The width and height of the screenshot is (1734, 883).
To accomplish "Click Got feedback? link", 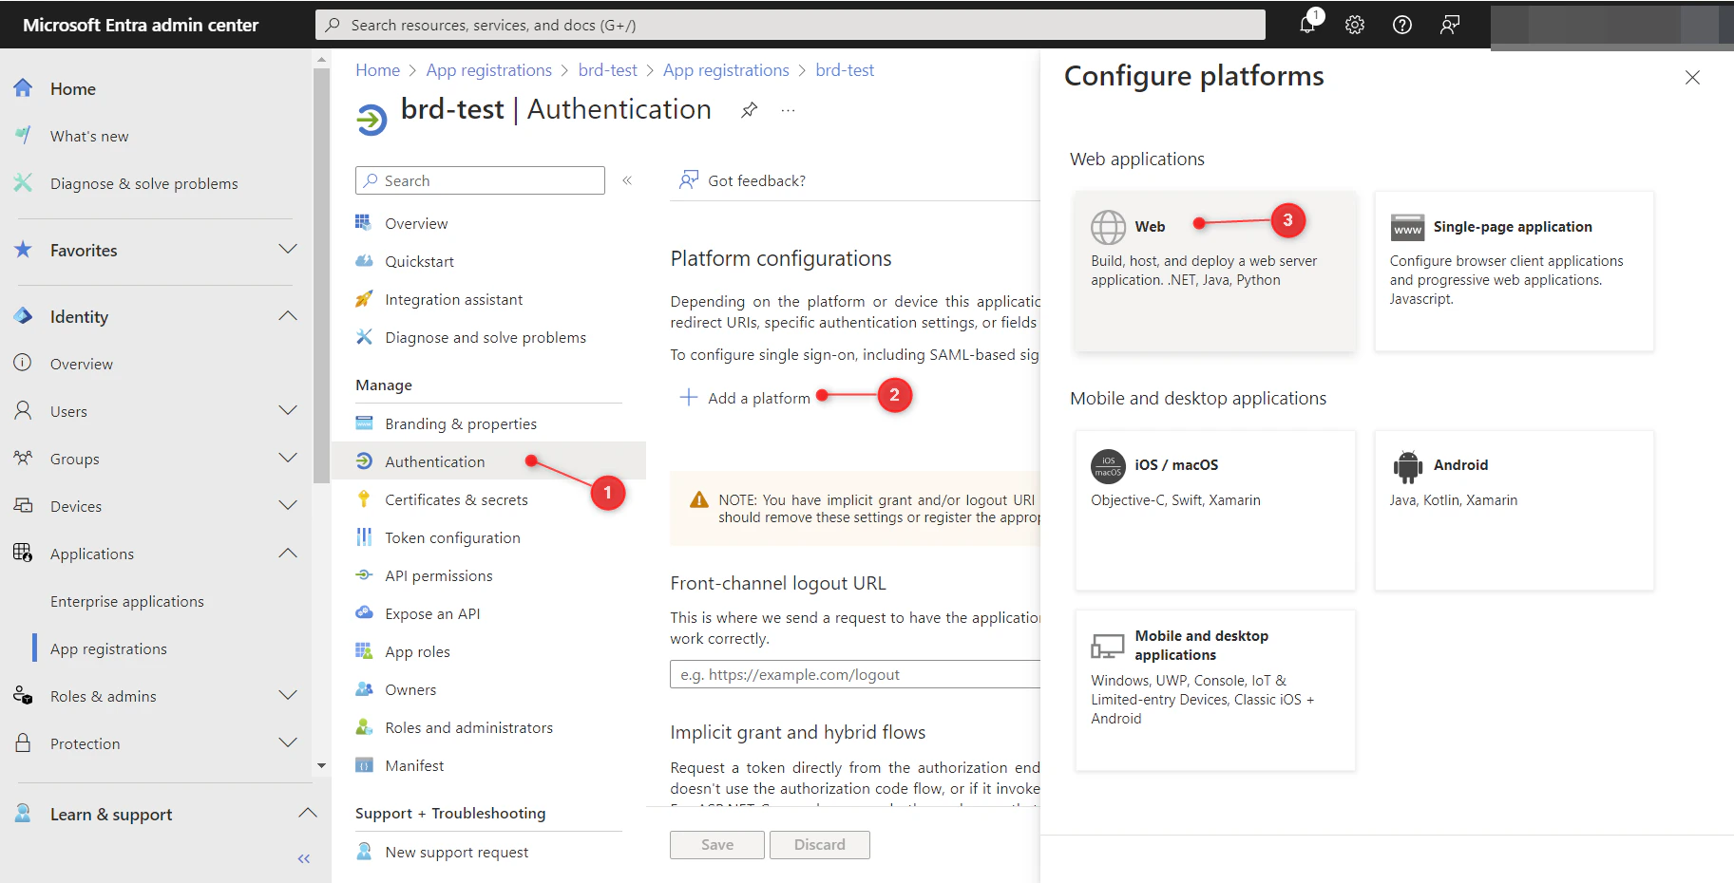I will point(742,180).
